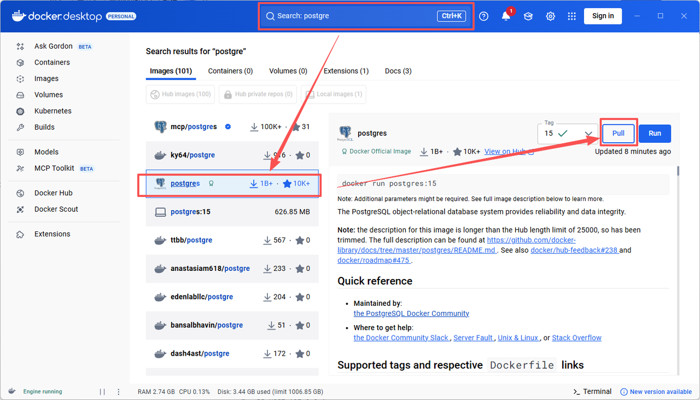Open the docker/roadmap#475 link

(374, 260)
